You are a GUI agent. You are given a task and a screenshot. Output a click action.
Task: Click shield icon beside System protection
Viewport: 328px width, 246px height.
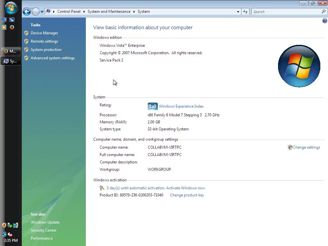pyautogui.click(x=26, y=50)
